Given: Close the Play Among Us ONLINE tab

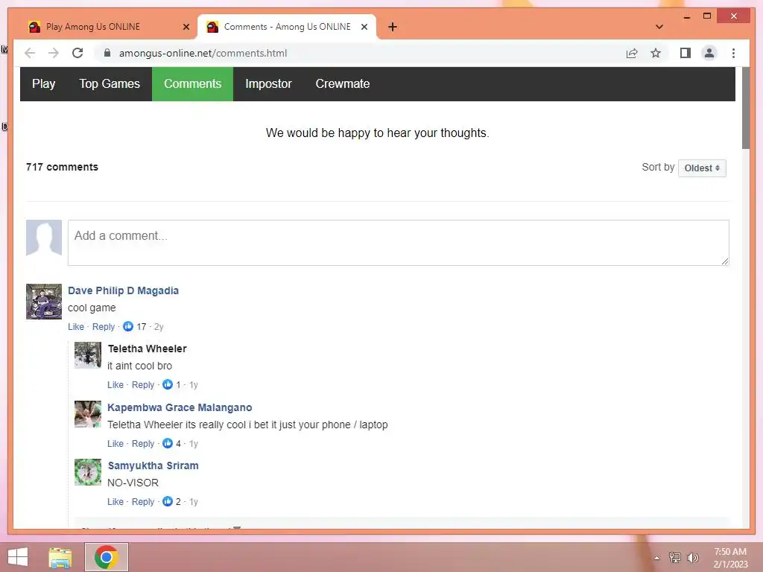Looking at the screenshot, I should tap(186, 27).
